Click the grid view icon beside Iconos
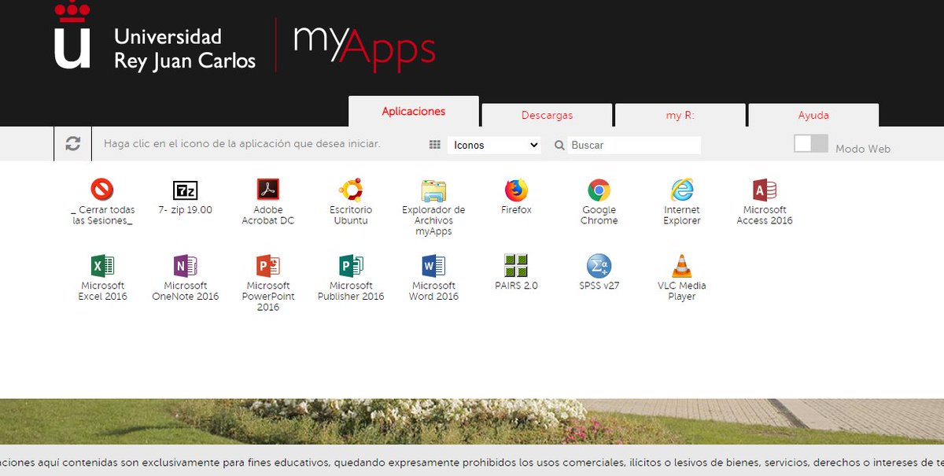The image size is (944, 476). pyautogui.click(x=435, y=145)
